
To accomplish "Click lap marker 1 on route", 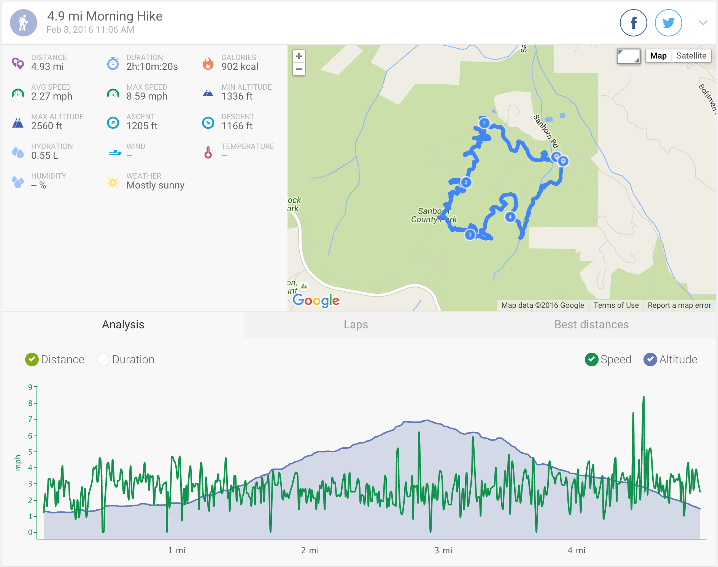I will [x=484, y=123].
